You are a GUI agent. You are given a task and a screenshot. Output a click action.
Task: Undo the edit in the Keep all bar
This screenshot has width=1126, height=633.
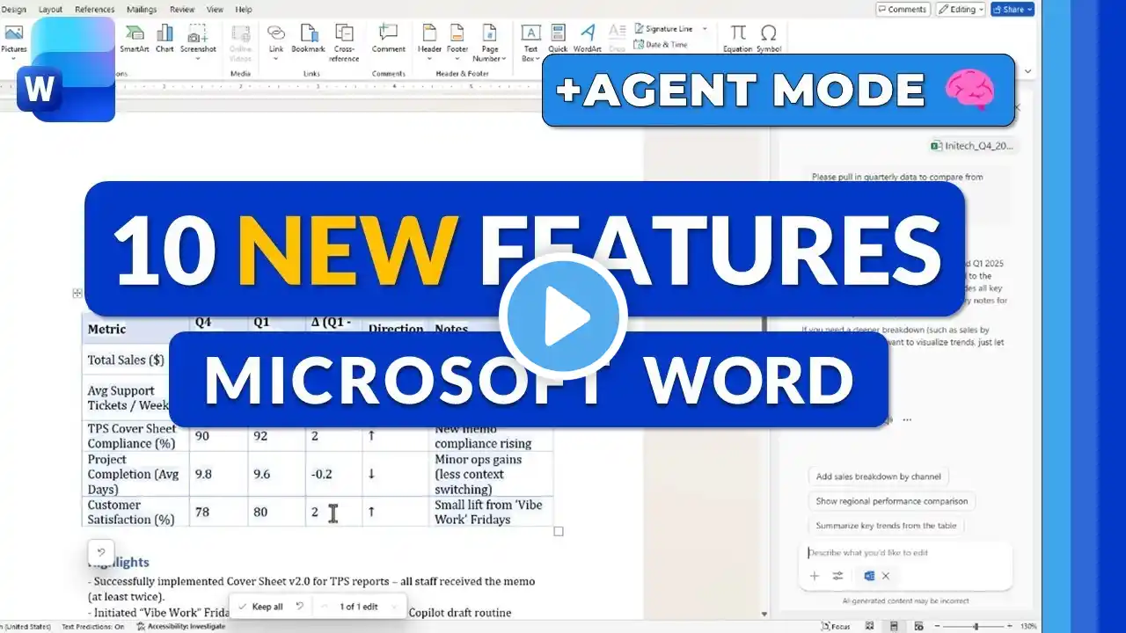[x=300, y=607]
